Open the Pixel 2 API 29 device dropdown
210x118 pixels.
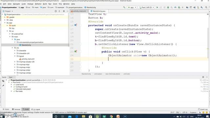click(147, 7)
